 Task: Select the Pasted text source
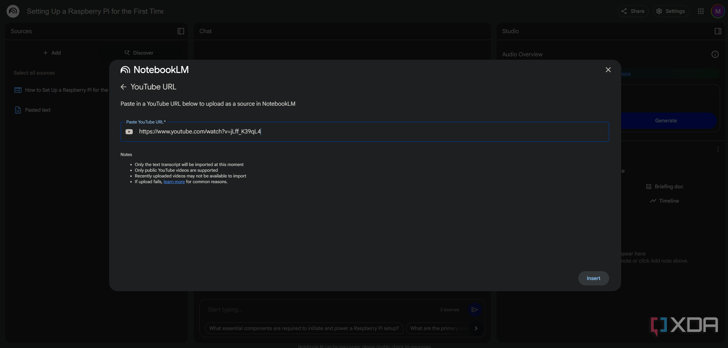[x=38, y=110]
